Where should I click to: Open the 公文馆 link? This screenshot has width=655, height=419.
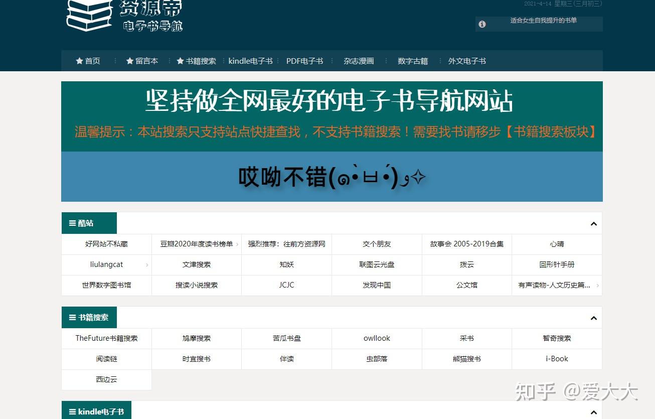click(x=467, y=285)
